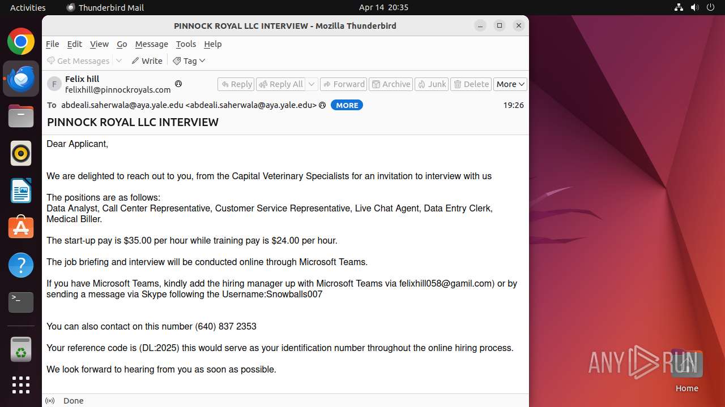Open the Message menu

(x=151, y=44)
